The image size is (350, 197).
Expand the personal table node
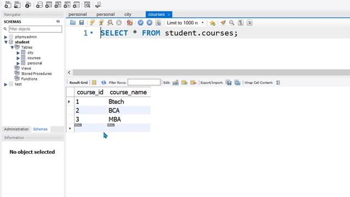coord(18,63)
